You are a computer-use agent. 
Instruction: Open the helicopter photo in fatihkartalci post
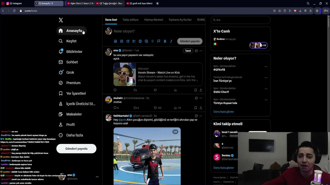click(x=147, y=156)
